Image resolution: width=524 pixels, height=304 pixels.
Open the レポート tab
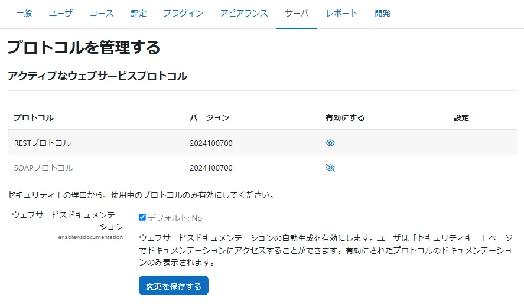coord(341,14)
